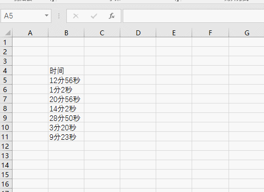Select row 13 header
Viewport: 264px width, 192px height.
click(x=6, y=155)
